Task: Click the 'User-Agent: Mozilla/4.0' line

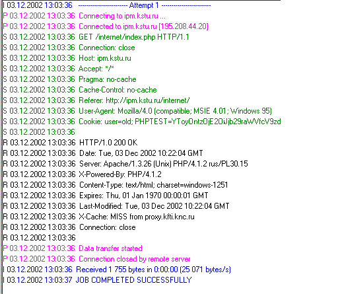Action: pos(137,111)
